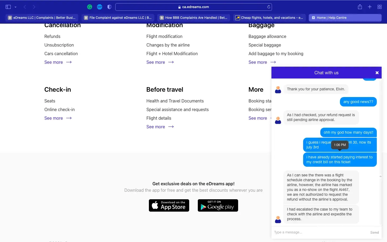
Task: Click the Type a message chat field
Action: click(x=320, y=232)
